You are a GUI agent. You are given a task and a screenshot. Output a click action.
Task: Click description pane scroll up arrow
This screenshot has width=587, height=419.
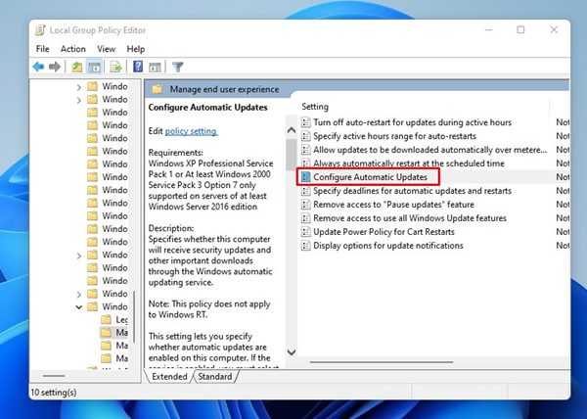click(292, 130)
